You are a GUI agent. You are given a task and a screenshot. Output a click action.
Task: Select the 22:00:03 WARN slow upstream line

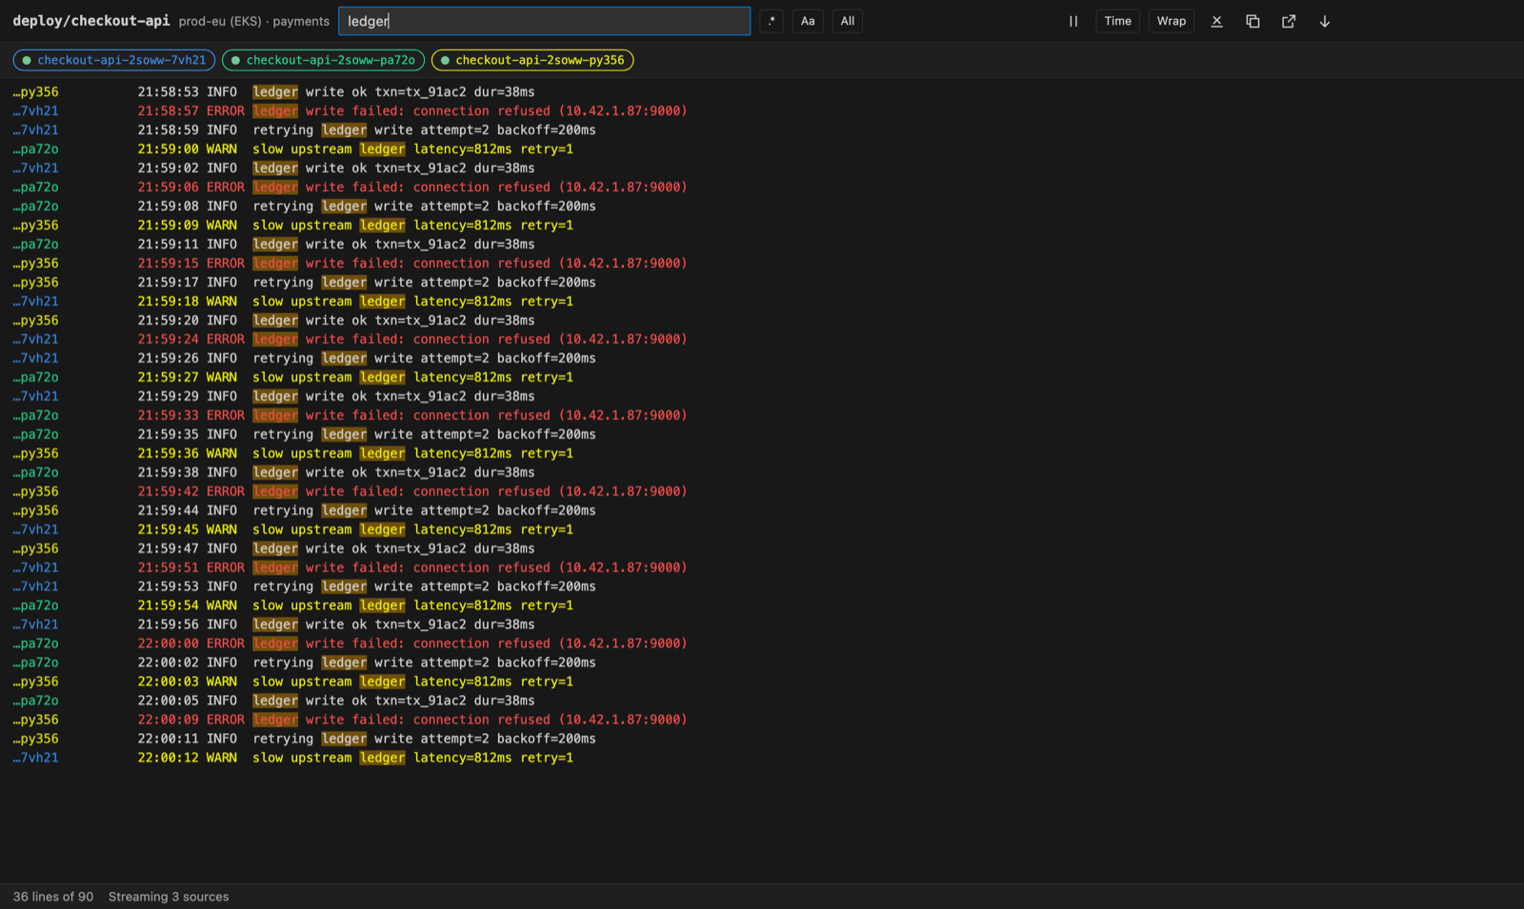point(762,682)
